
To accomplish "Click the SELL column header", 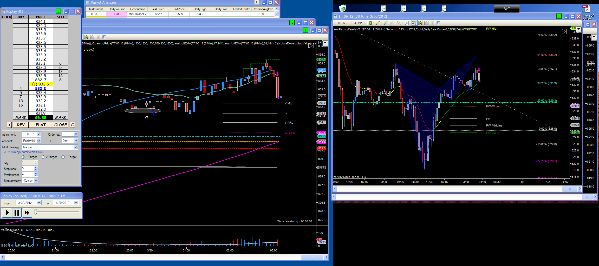I will coord(61,17).
